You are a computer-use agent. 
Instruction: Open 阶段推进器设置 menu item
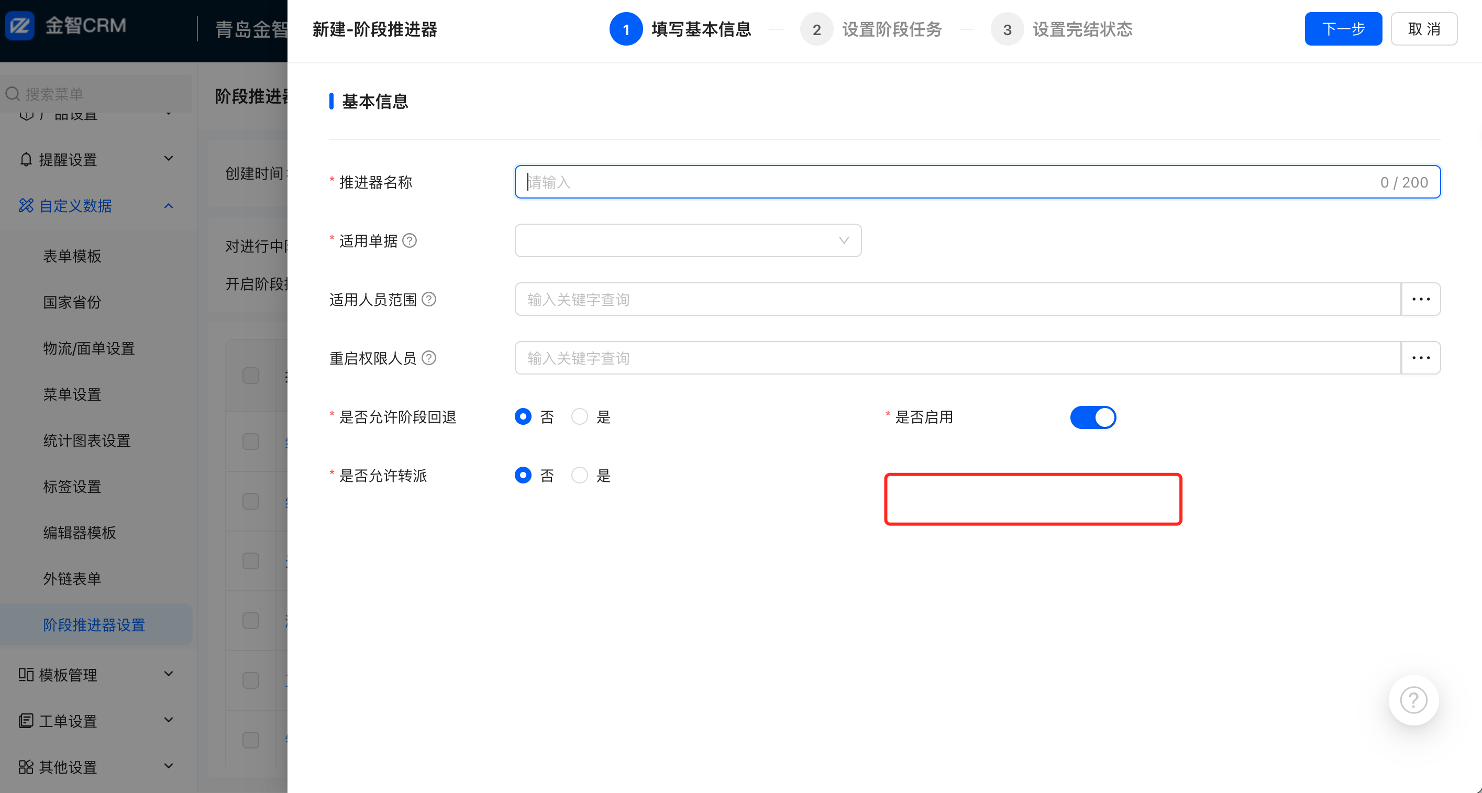(94, 625)
